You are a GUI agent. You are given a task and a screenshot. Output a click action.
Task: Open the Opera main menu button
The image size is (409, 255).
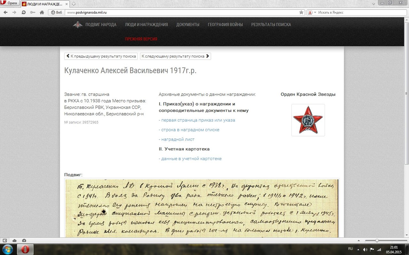pos(10,3)
